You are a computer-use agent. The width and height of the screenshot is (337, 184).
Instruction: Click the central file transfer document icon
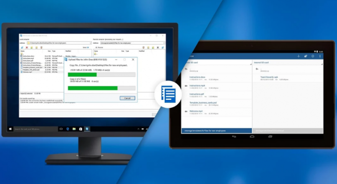pos(168,94)
